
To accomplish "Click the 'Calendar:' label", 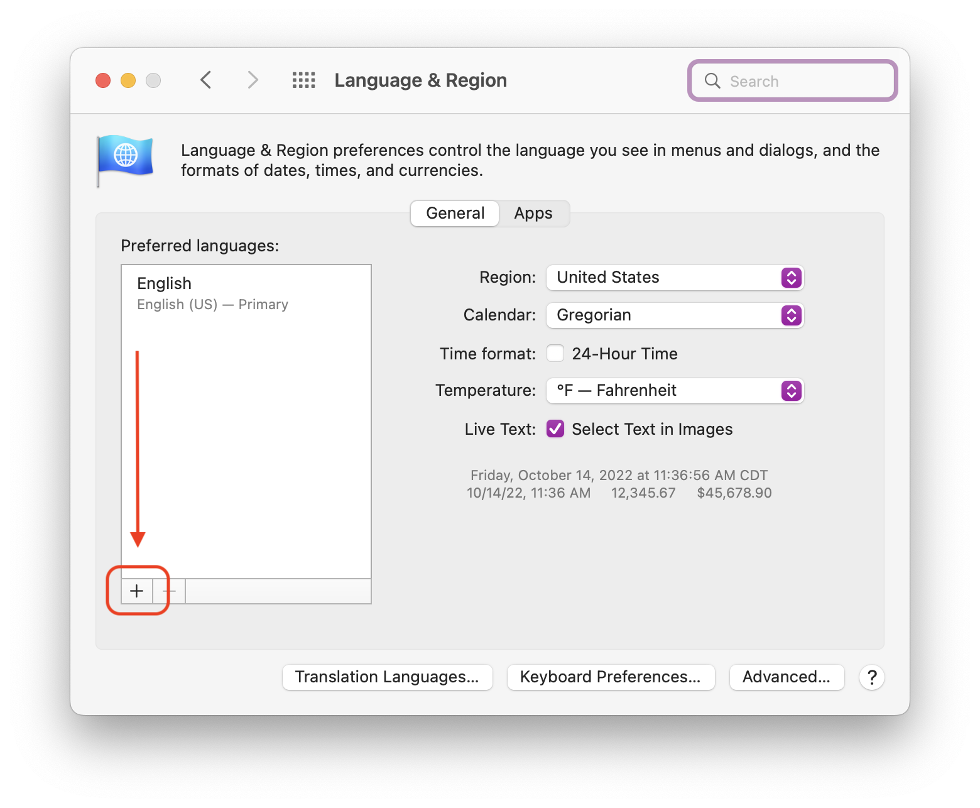I will pos(499,315).
